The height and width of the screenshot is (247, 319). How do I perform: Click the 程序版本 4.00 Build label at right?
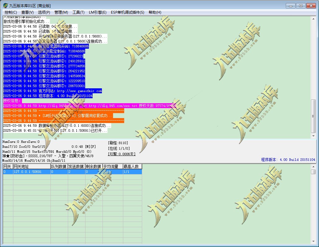click(288, 160)
